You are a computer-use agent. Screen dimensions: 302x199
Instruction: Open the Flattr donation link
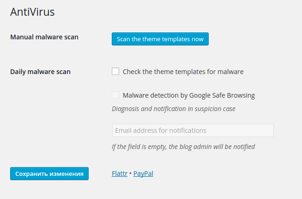click(120, 174)
